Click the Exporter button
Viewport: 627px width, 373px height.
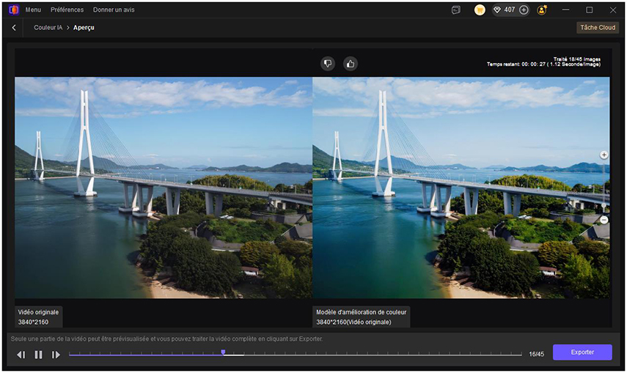pyautogui.click(x=582, y=352)
